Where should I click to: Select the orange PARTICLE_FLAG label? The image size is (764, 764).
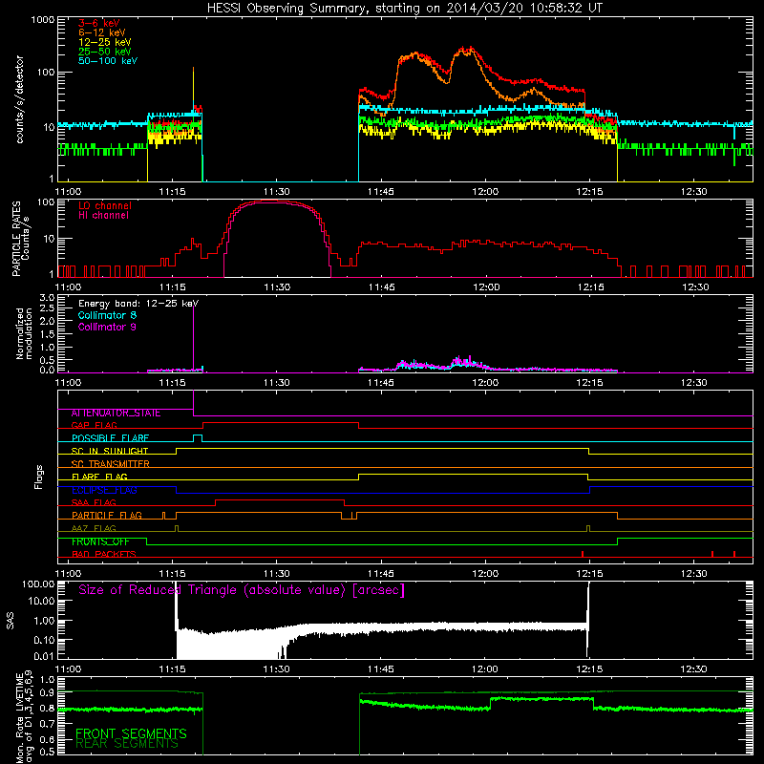click(x=107, y=516)
